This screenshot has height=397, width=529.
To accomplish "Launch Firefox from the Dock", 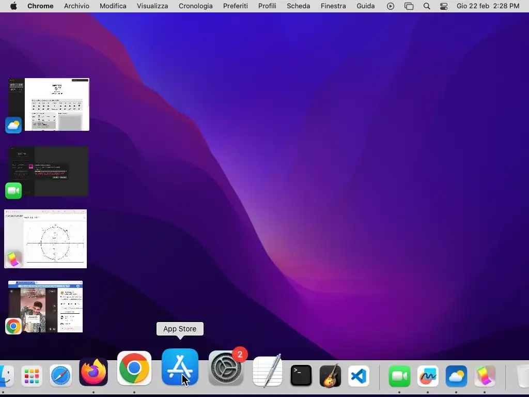I will pyautogui.click(x=94, y=372).
